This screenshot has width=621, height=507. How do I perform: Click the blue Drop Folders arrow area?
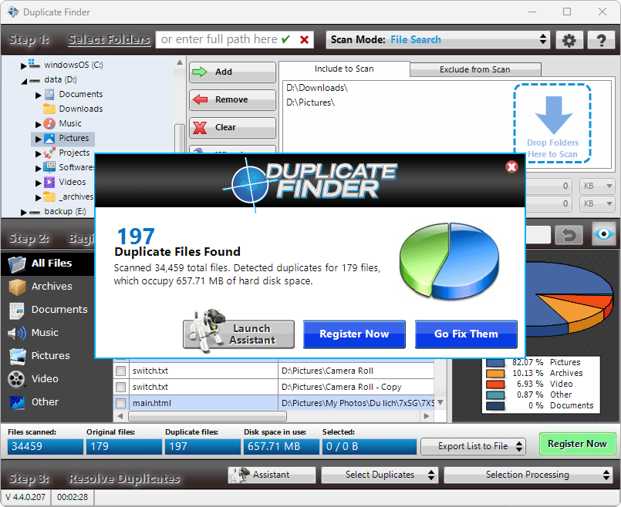coord(552,123)
